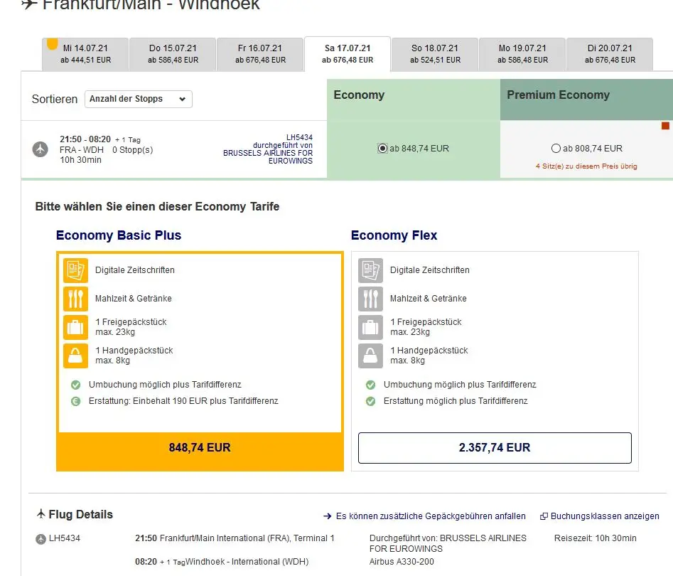The width and height of the screenshot is (673, 576).
Task: Click Freigepäckstück suitcase icon in Economy Basic Plus
Action: tap(75, 327)
